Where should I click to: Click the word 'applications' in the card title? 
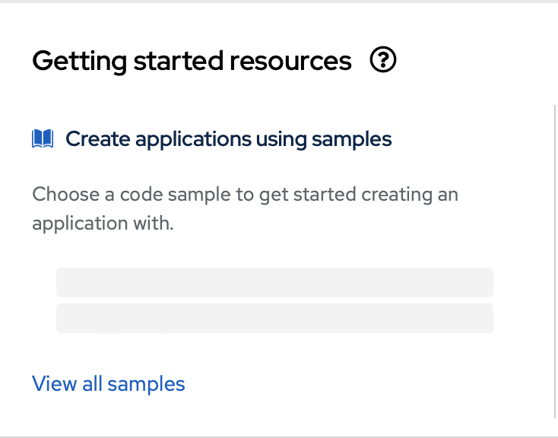pos(189,140)
